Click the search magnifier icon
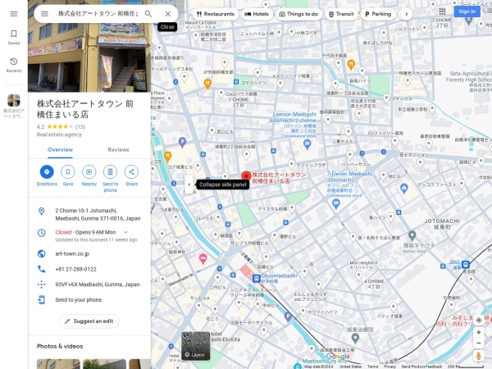Screen dimensions: 492x369 (148, 14)
